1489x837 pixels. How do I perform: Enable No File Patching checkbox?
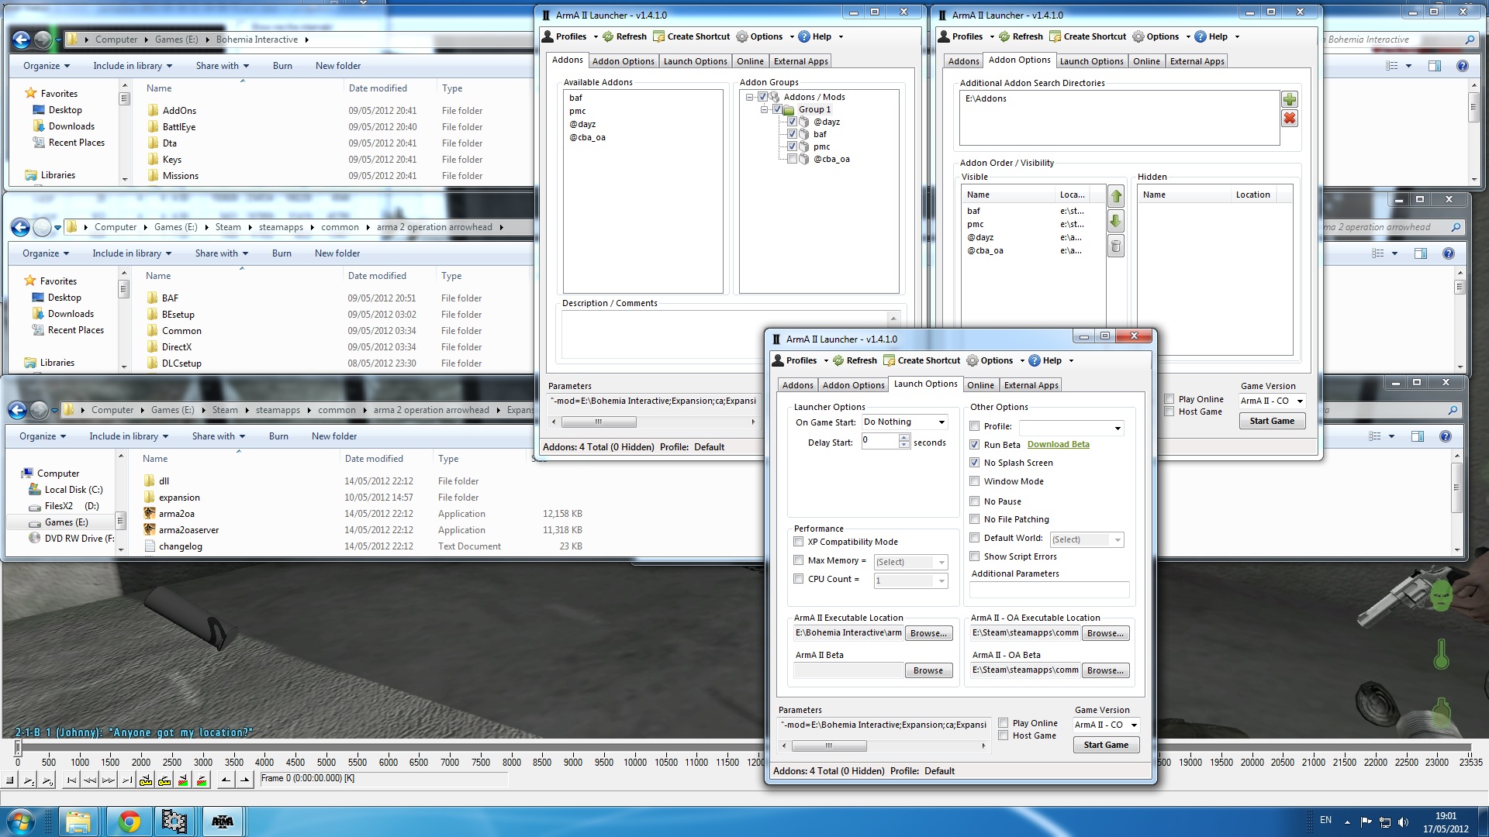975,519
